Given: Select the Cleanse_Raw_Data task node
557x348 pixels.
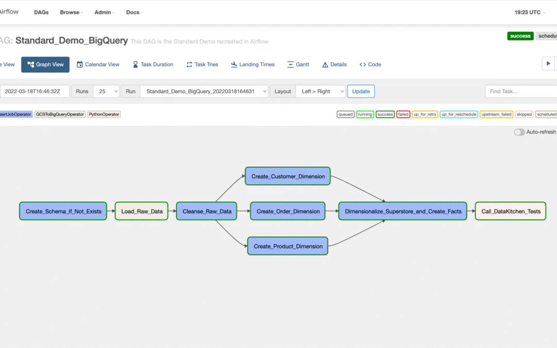Looking at the screenshot, I should [207, 211].
